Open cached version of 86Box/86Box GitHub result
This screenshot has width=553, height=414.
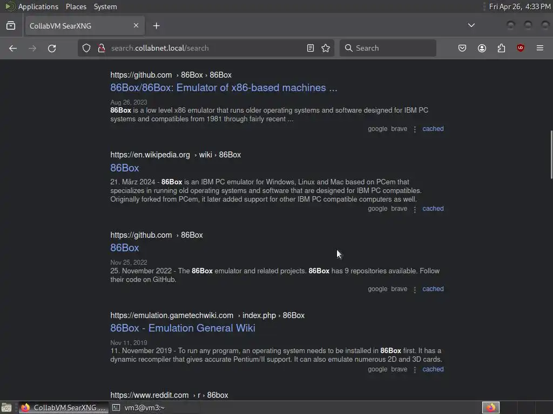click(x=433, y=129)
